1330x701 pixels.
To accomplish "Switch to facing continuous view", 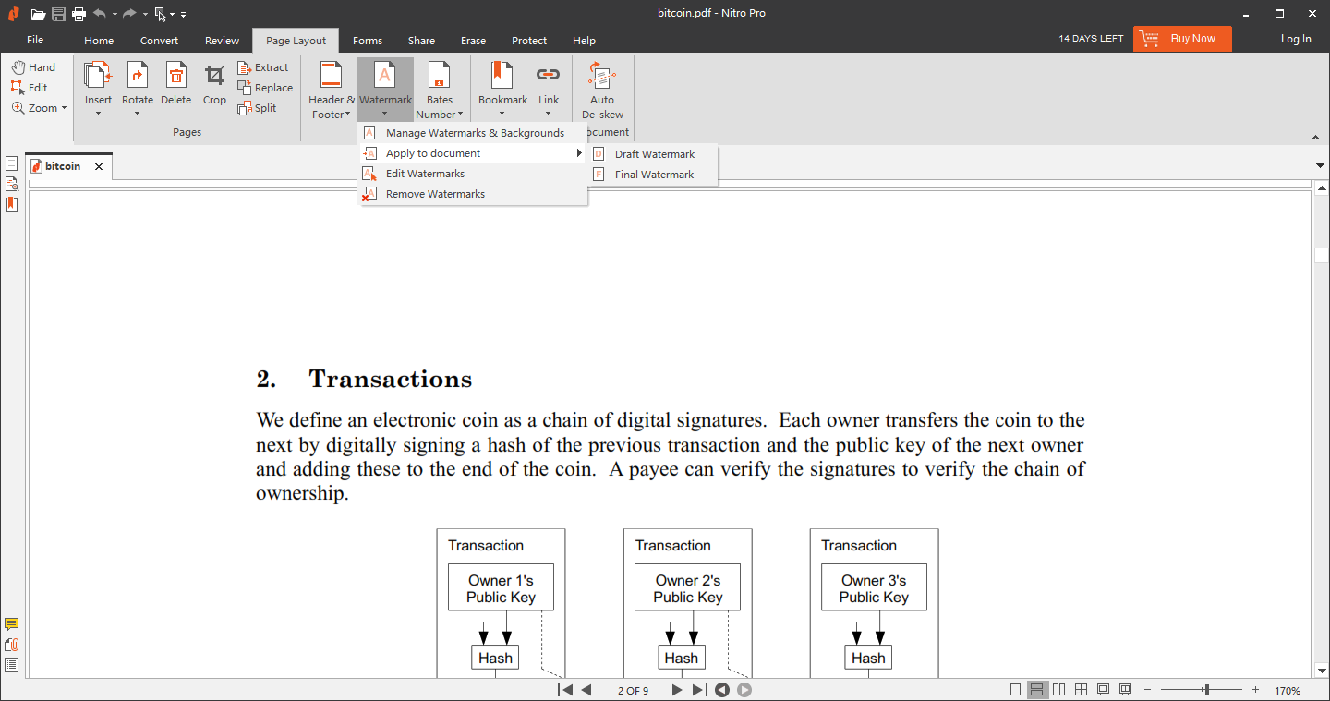I will point(1081,690).
